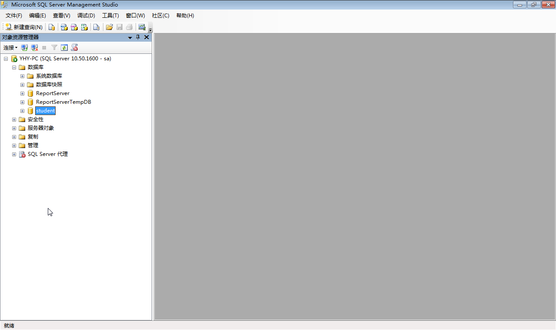This screenshot has height=330, width=556.
Task: Open the Connect (连接) dropdown
Action: point(10,48)
